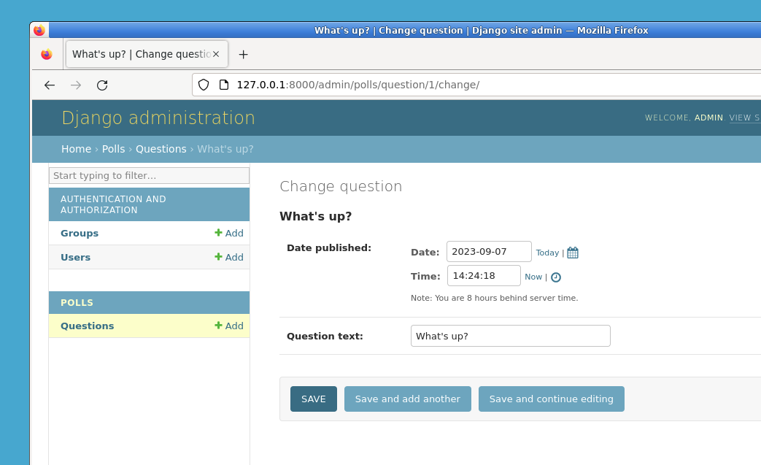Click Save and add another
Screen dimensions: 761x465
(x=407, y=399)
